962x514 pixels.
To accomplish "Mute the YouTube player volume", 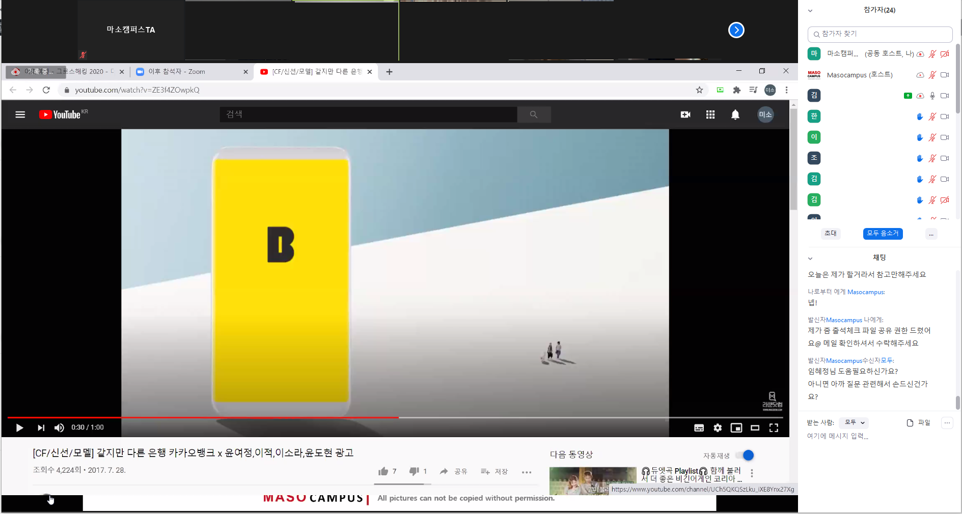I will [59, 428].
